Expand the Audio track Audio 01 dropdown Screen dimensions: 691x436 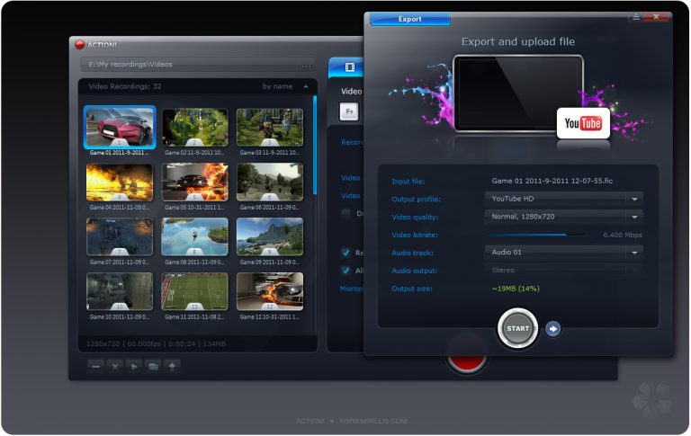point(563,253)
